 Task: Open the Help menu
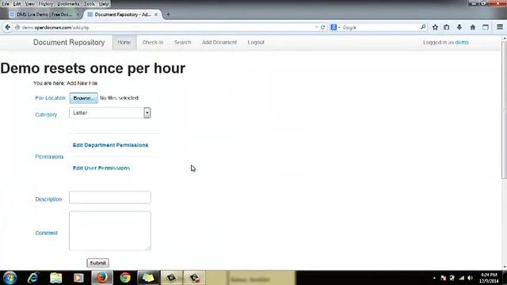[x=104, y=4]
